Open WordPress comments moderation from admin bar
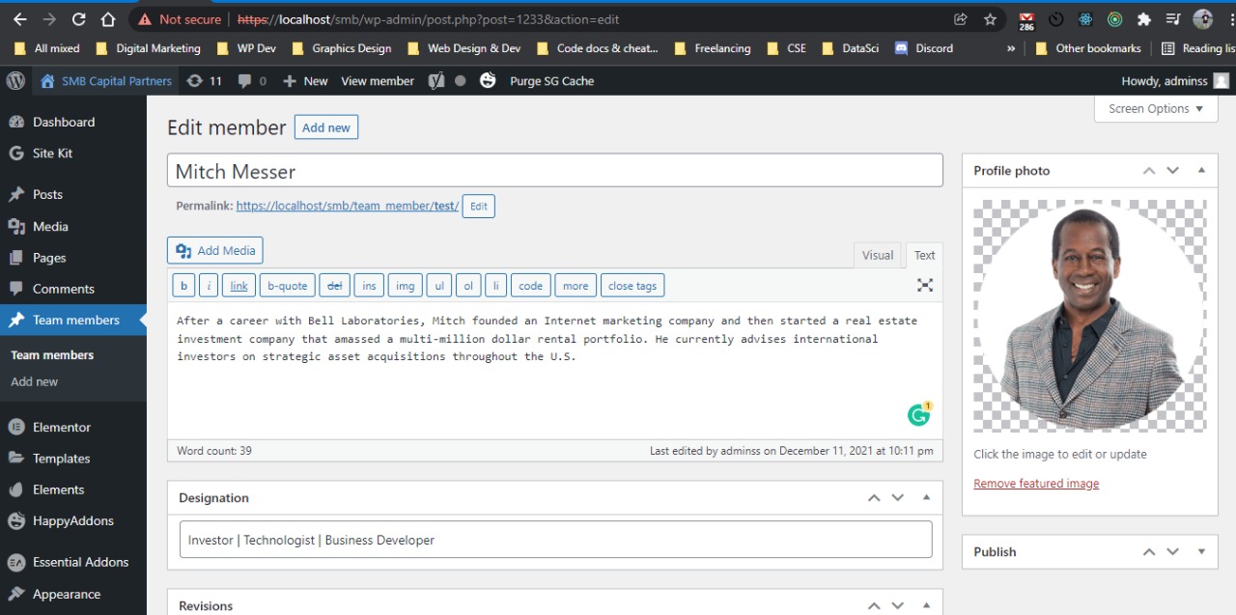This screenshot has height=615, width=1236. click(254, 81)
